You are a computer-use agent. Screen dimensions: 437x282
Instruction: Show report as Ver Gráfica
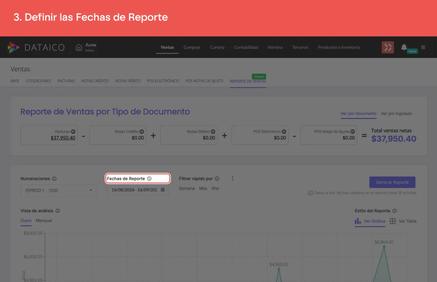(x=370, y=221)
